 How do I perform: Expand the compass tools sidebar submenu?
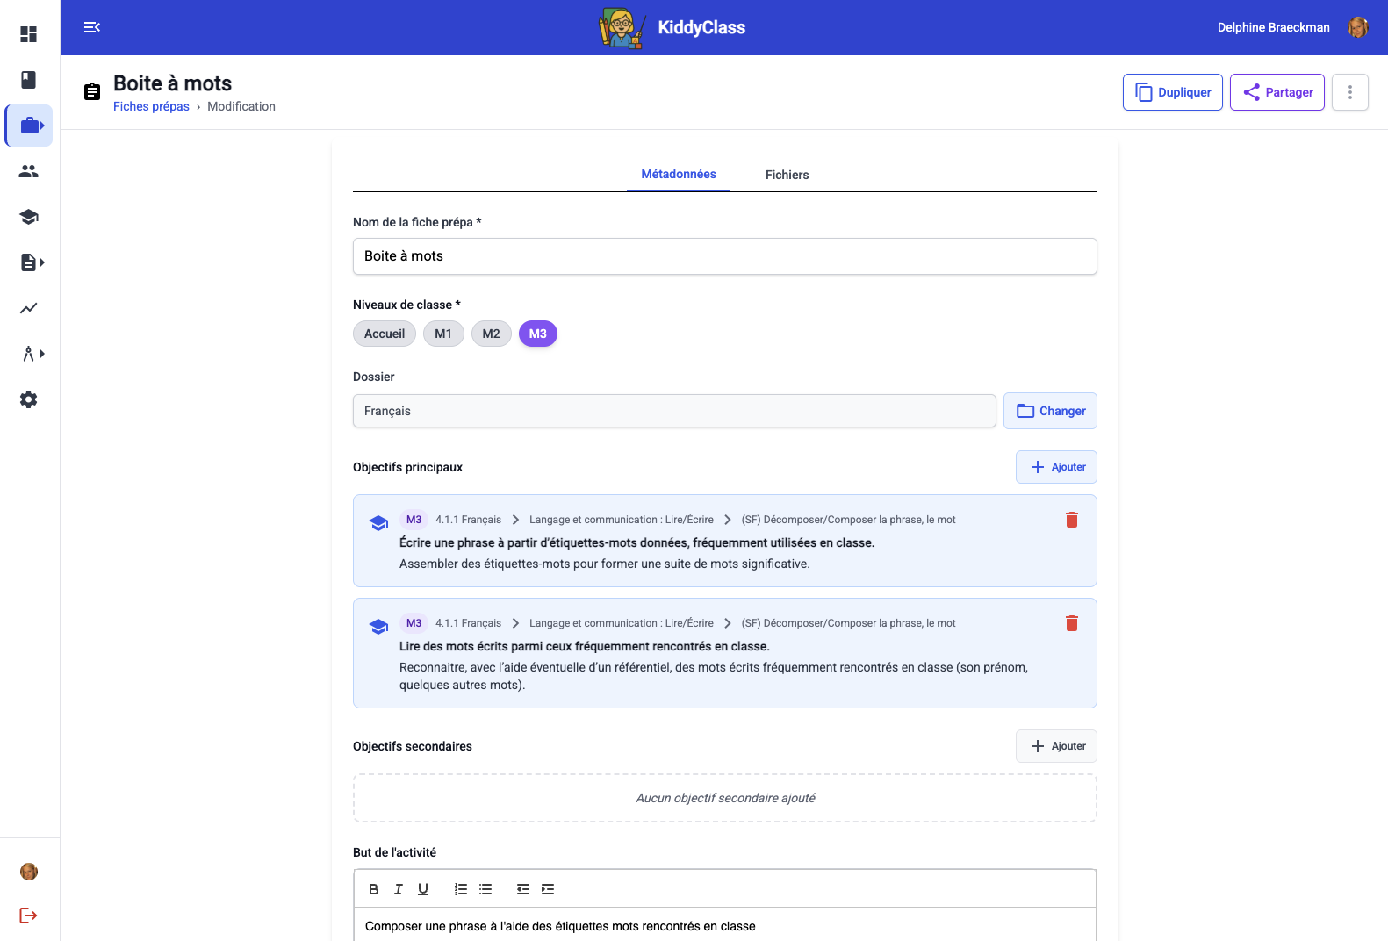pyautogui.click(x=32, y=354)
